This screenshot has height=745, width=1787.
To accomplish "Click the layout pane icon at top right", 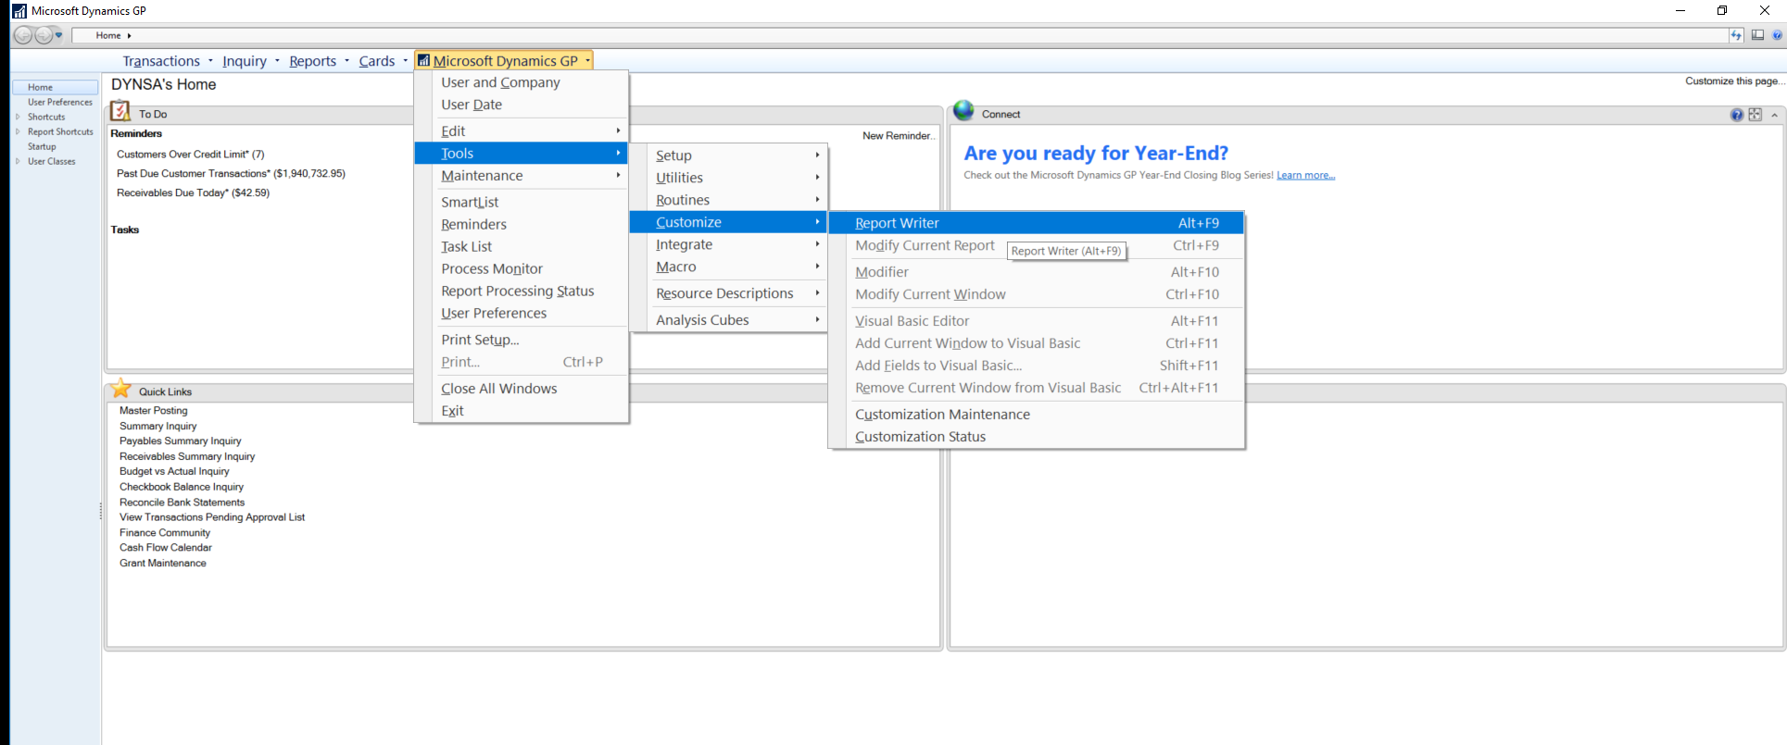I will pyautogui.click(x=1757, y=35).
